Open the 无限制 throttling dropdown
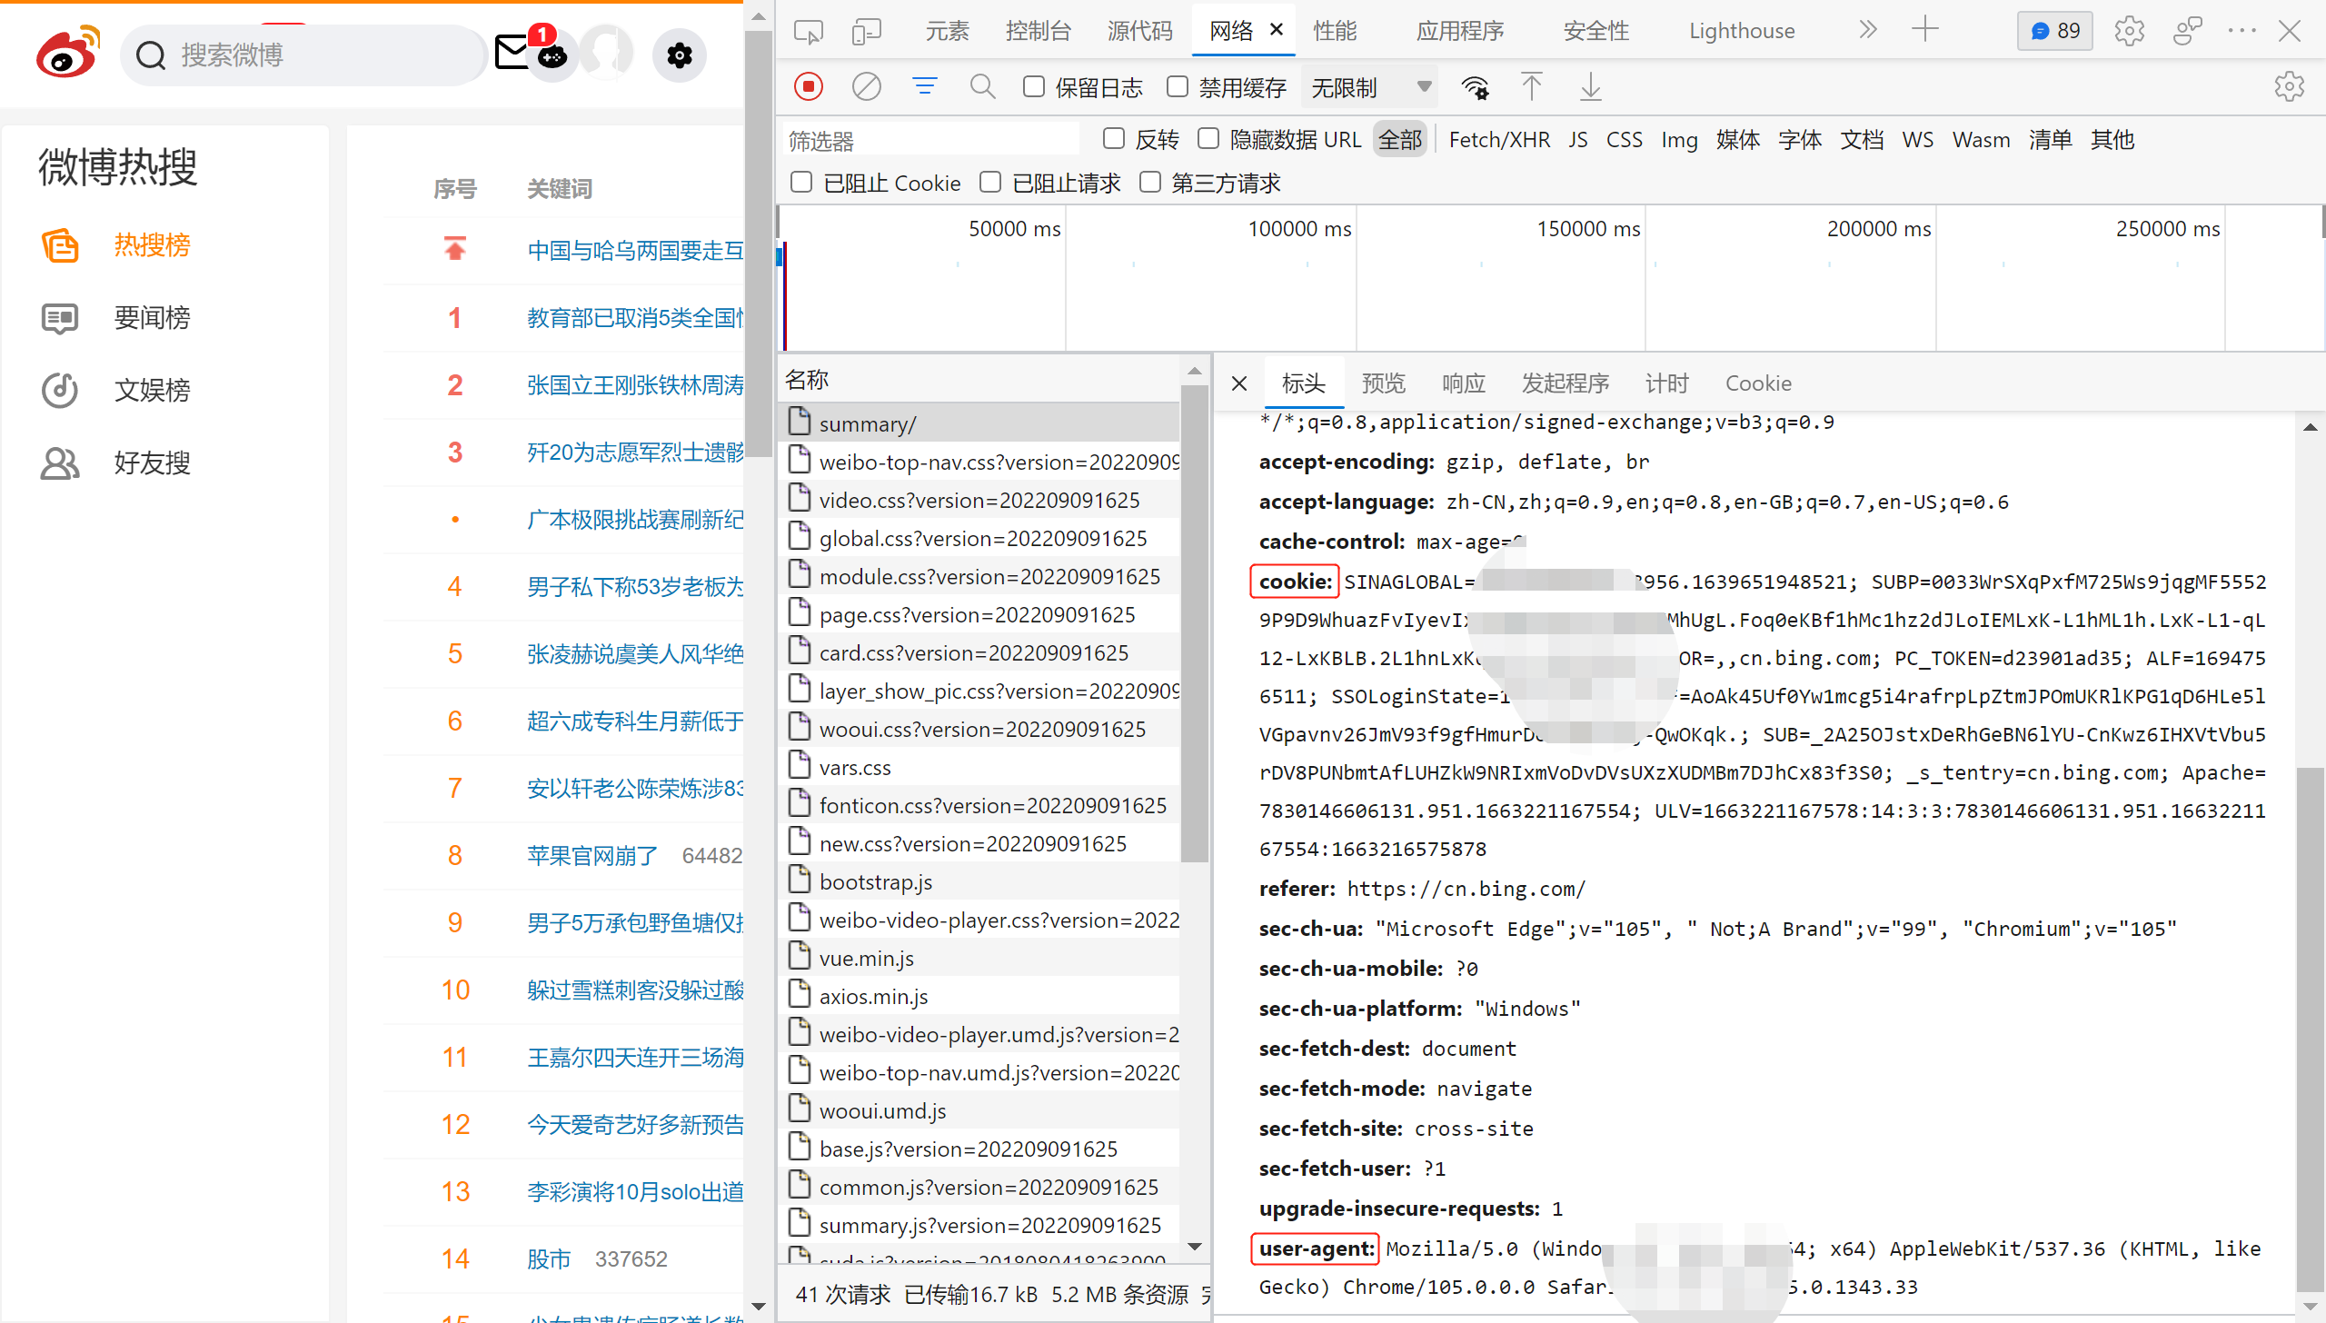Viewport: 2326px width, 1323px height. pyautogui.click(x=1370, y=87)
